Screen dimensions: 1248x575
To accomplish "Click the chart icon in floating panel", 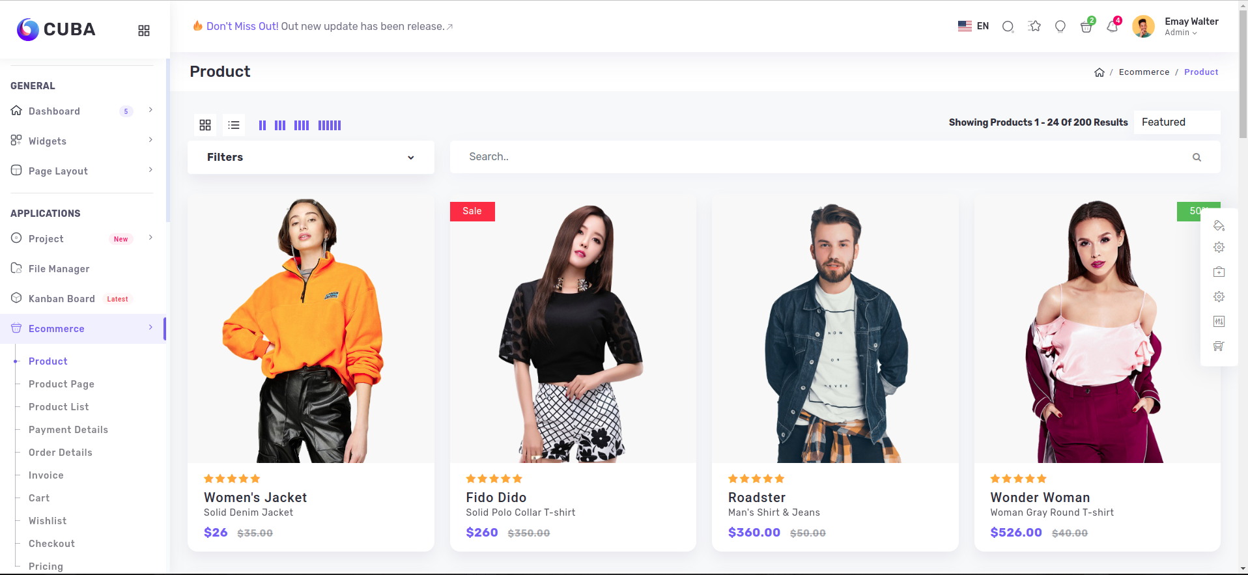I will pyautogui.click(x=1219, y=322).
